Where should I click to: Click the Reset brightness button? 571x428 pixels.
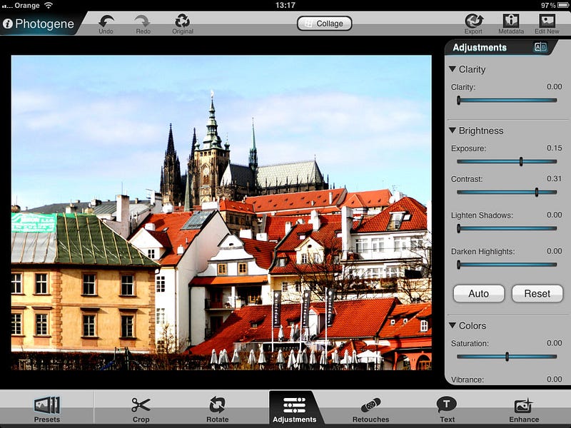click(x=537, y=294)
